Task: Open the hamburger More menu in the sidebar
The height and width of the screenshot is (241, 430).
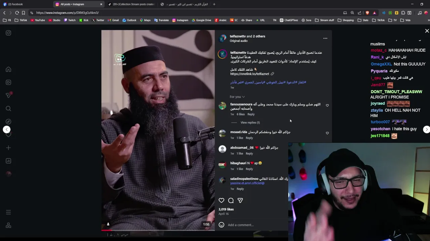Action: point(8,212)
